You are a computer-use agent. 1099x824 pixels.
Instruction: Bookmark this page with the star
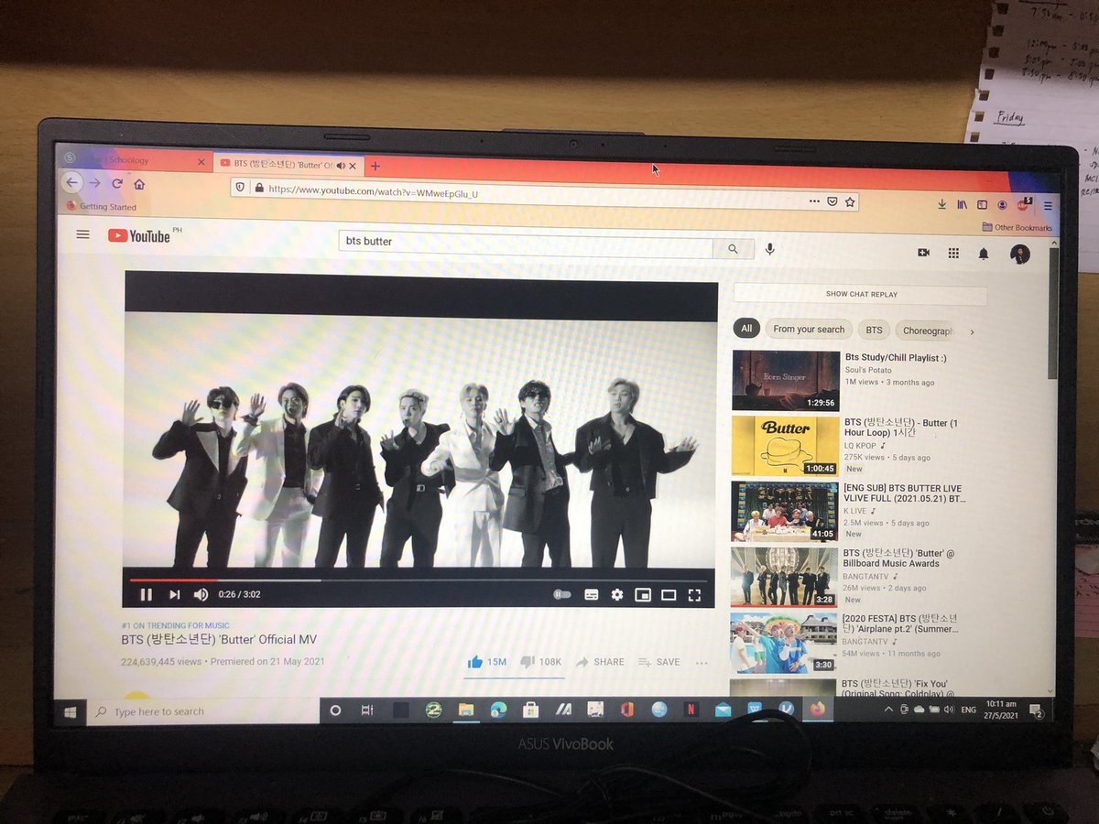tap(850, 201)
